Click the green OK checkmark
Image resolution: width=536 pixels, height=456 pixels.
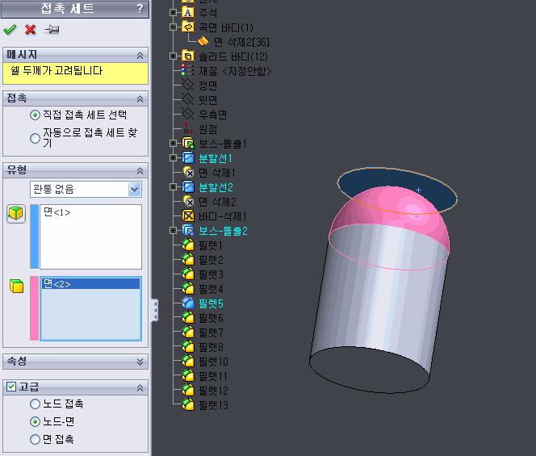click(x=10, y=30)
